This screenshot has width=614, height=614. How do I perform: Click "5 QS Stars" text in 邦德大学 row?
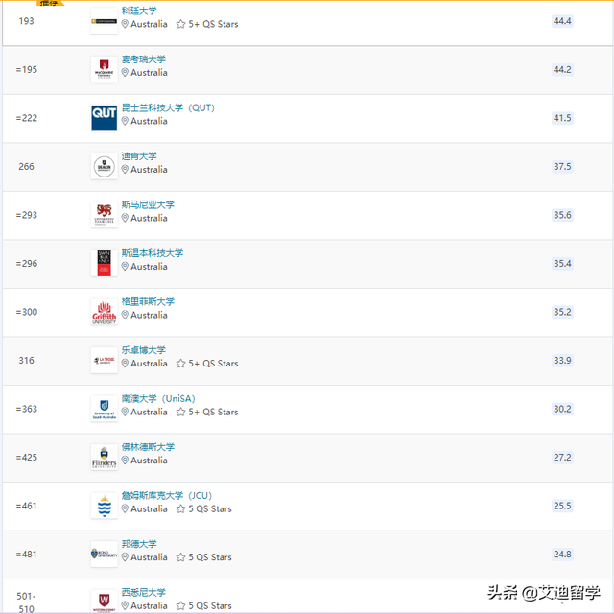point(210,557)
